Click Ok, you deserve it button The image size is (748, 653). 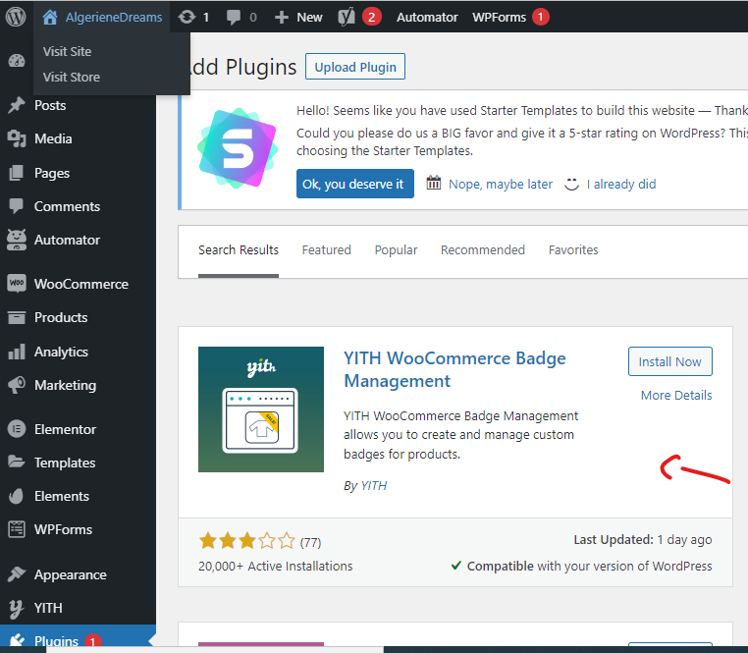pyautogui.click(x=355, y=184)
